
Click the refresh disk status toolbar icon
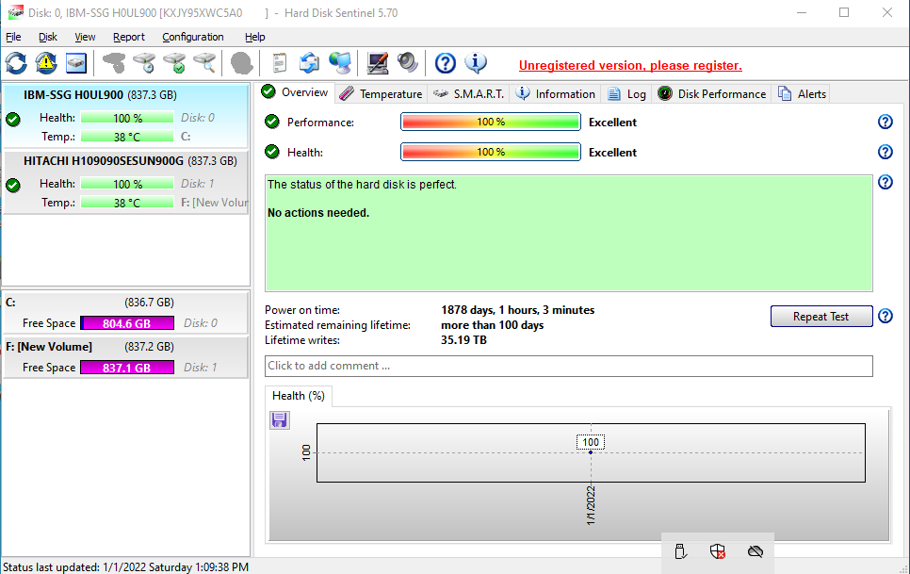pyautogui.click(x=16, y=63)
